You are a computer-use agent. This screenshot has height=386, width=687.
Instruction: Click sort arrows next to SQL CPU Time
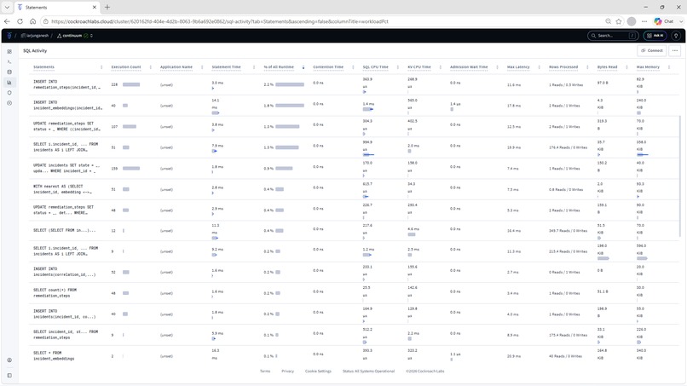click(398, 67)
